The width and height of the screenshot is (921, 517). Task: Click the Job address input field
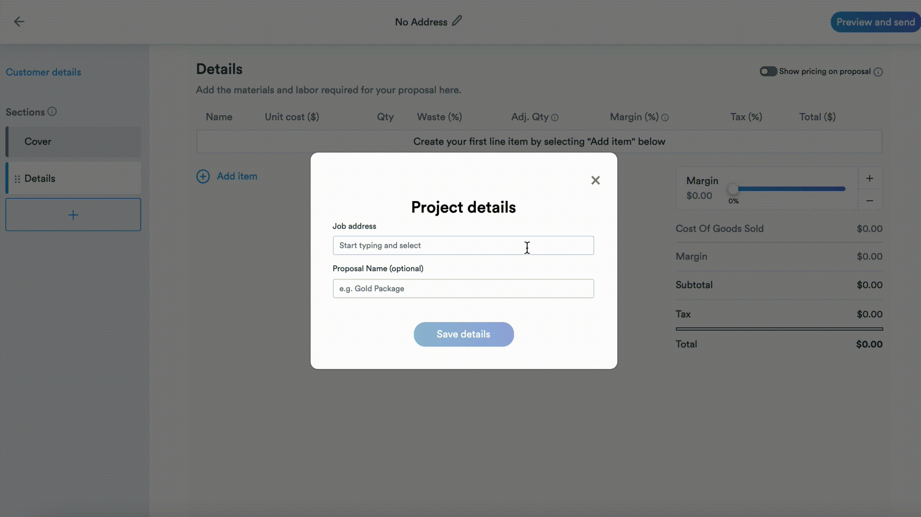tap(463, 245)
